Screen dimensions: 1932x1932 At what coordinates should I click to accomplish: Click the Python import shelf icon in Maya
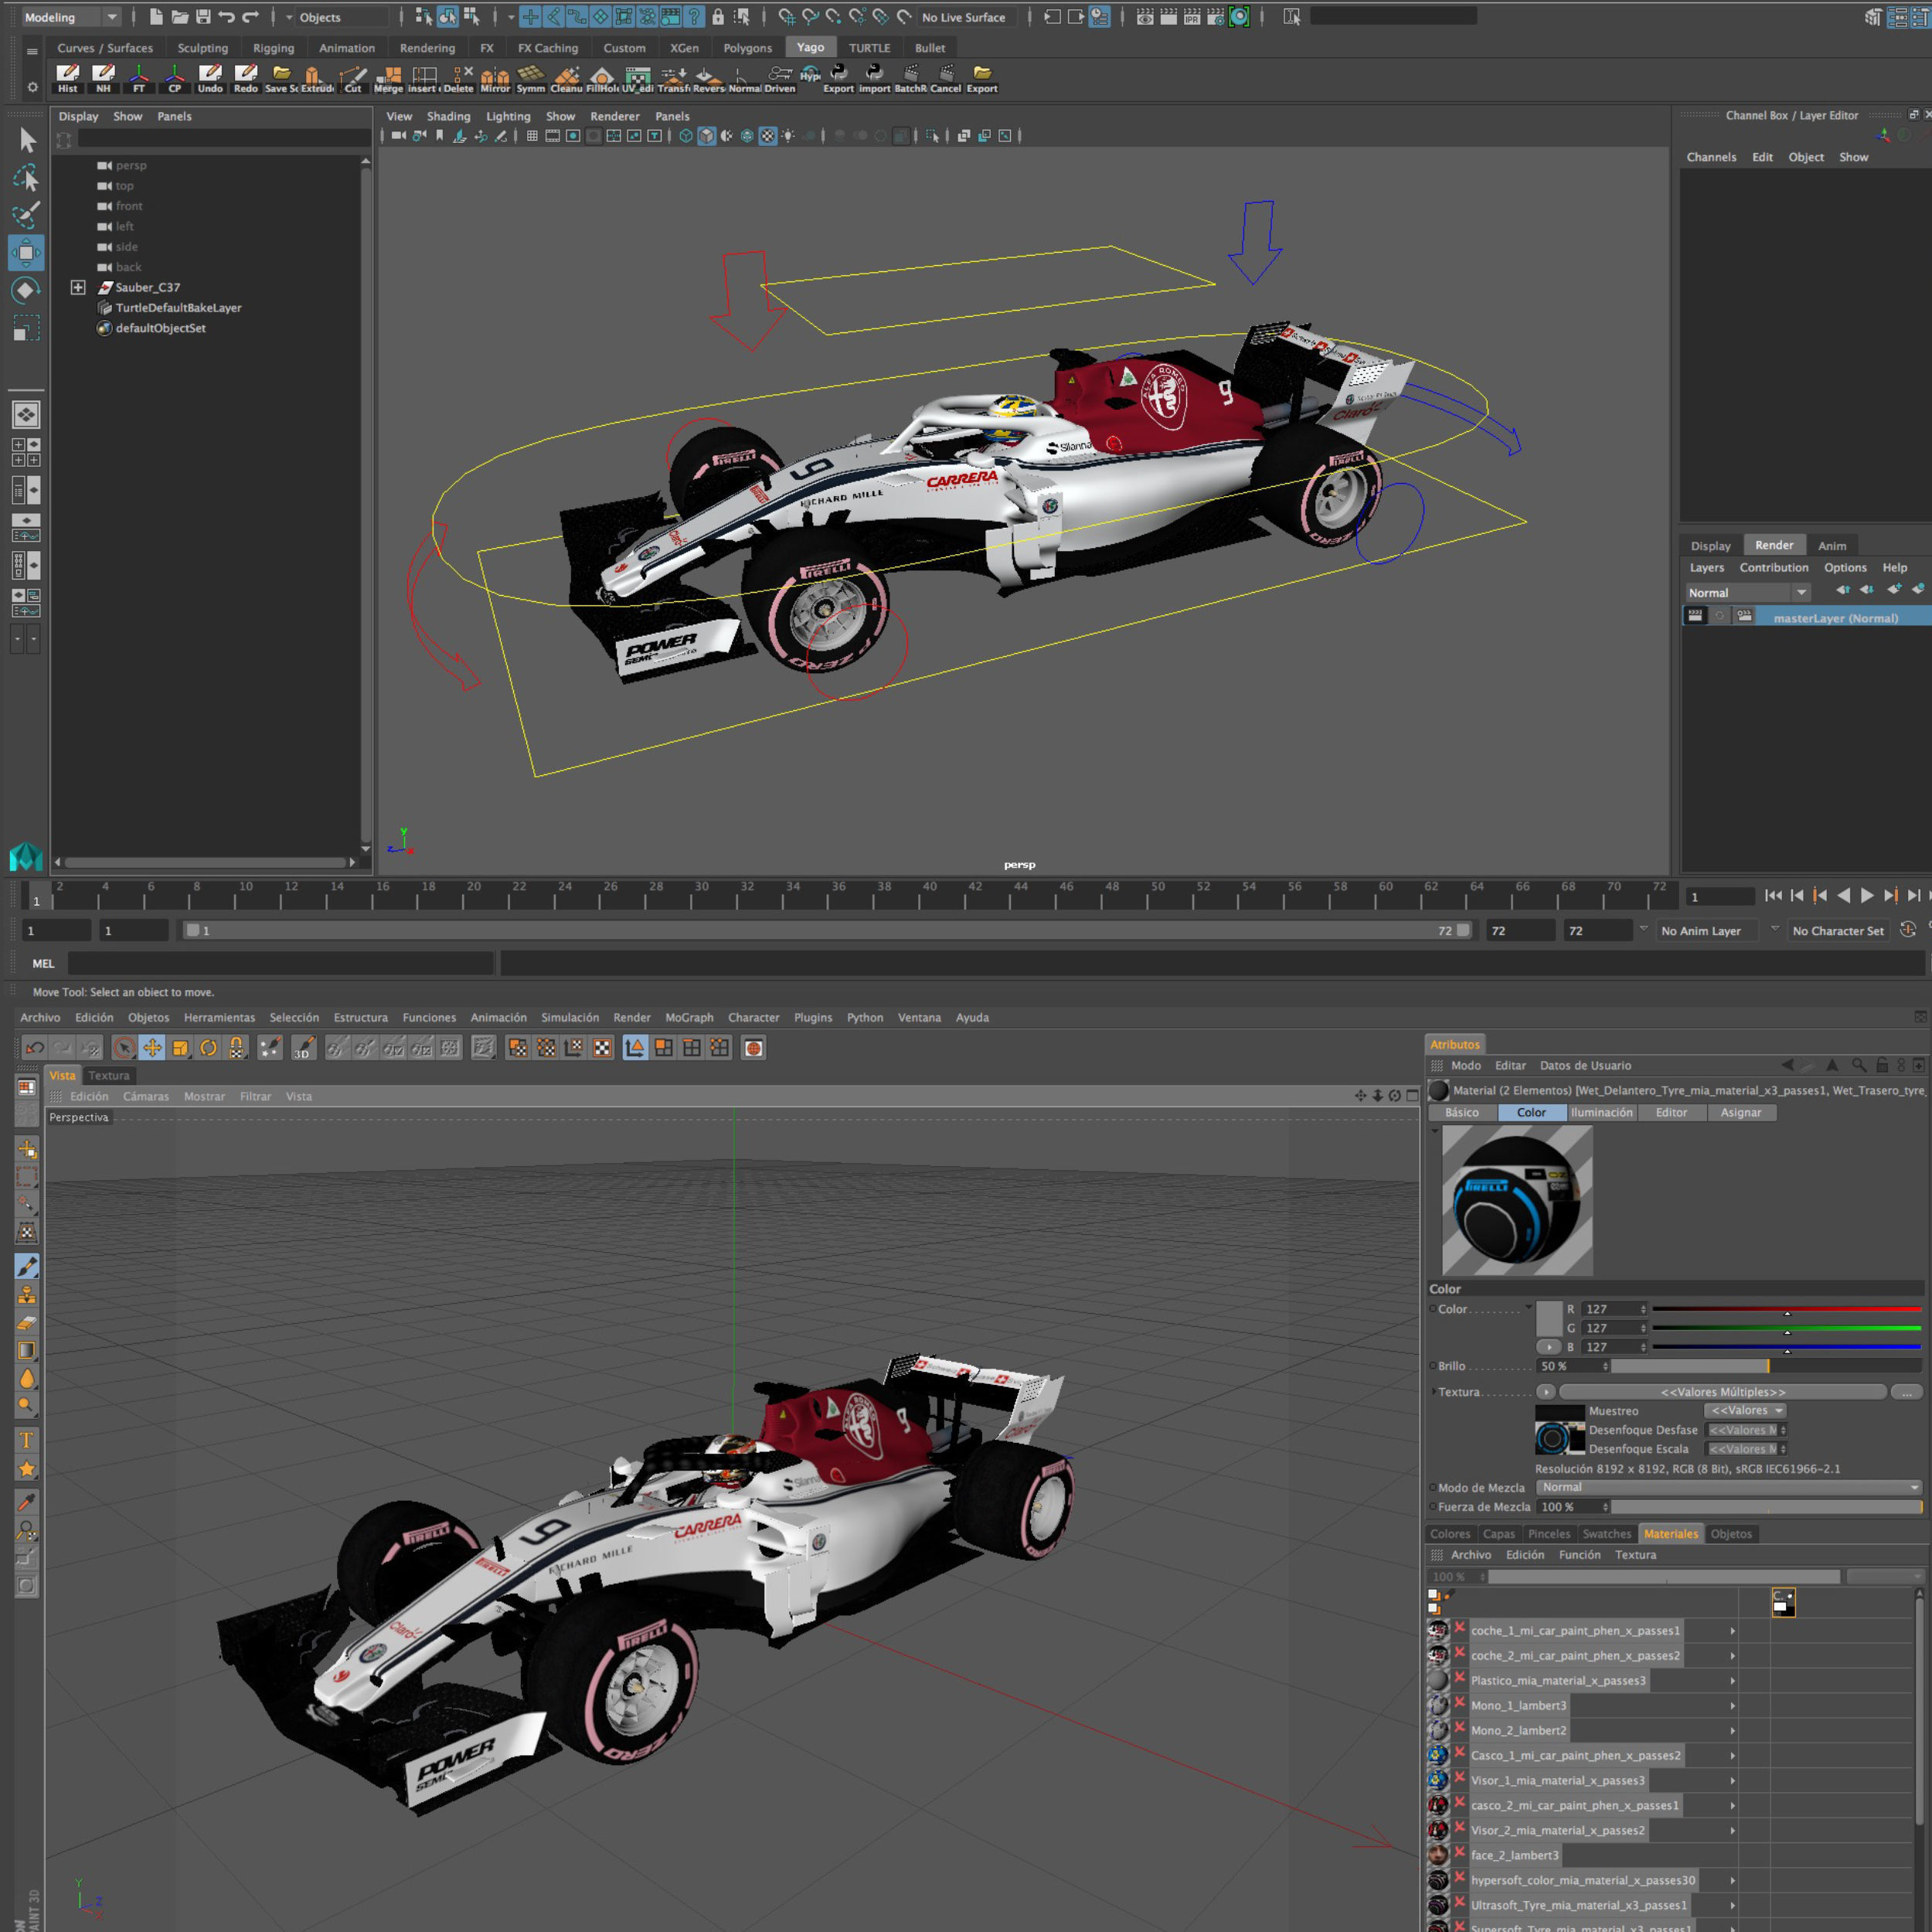pos(874,78)
